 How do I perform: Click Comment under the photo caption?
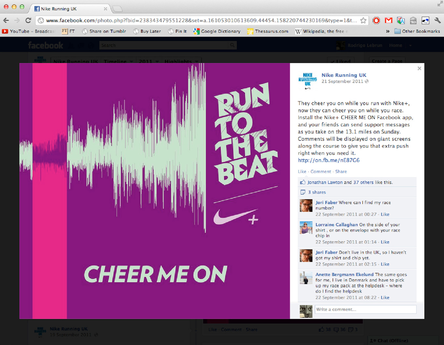pos(321,172)
